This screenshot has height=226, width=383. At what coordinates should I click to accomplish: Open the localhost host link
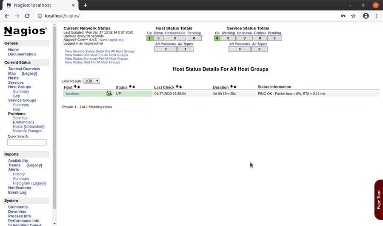tap(73, 94)
